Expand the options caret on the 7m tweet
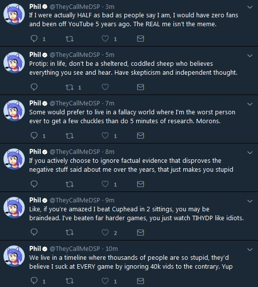This screenshot has width=258, height=287. [250, 104]
